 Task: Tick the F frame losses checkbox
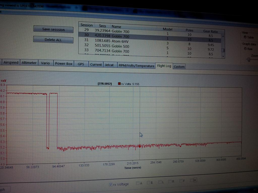point(181,181)
